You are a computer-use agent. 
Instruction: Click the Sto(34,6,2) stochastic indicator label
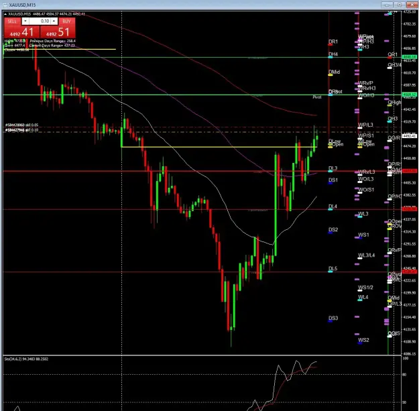(x=26, y=359)
